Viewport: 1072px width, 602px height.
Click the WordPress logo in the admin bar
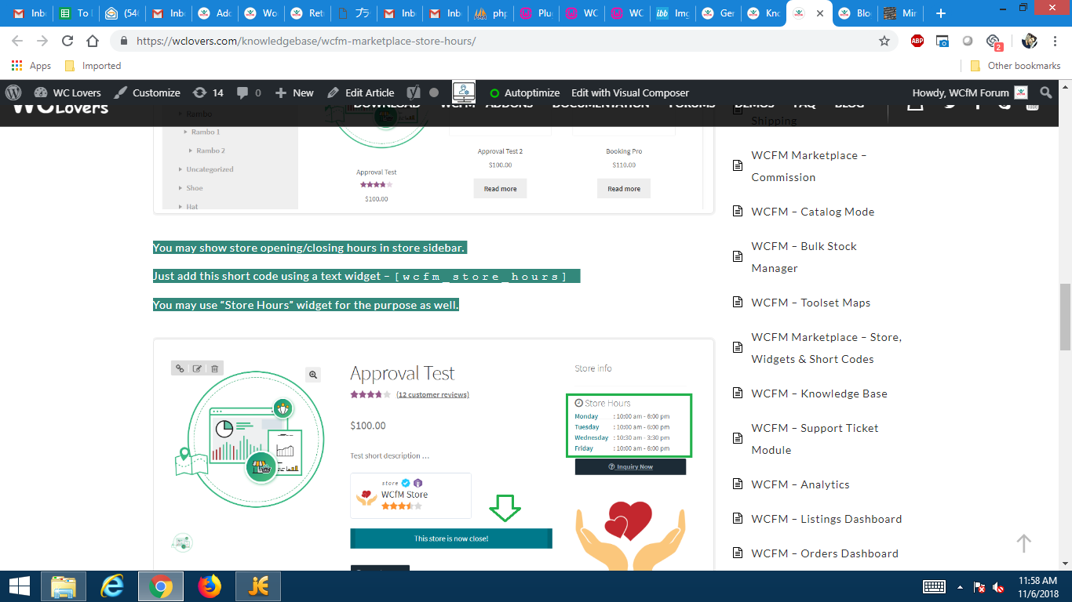coord(13,92)
